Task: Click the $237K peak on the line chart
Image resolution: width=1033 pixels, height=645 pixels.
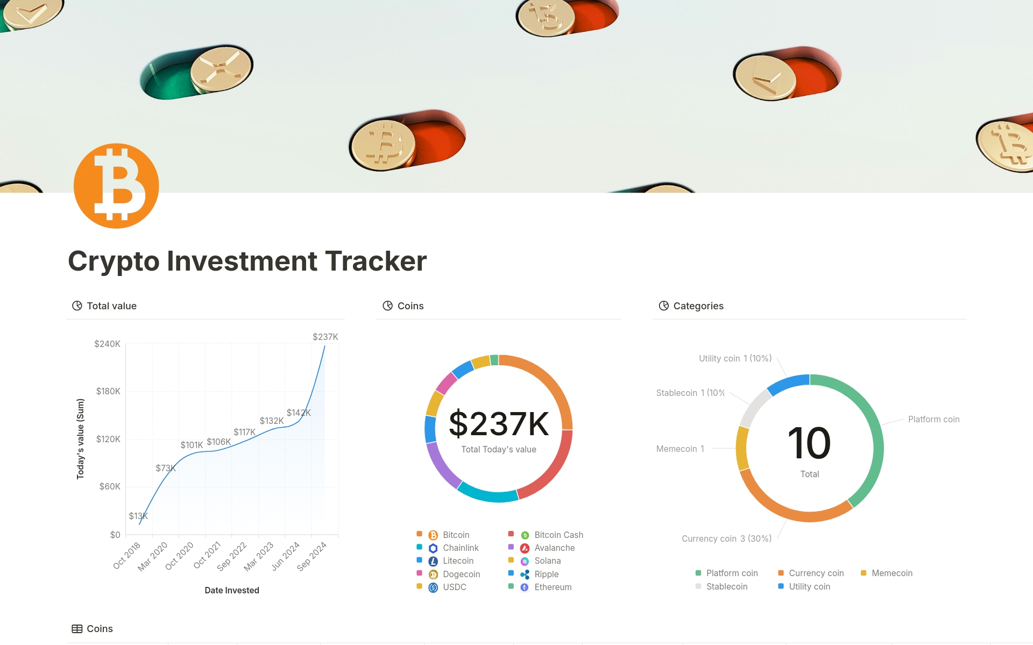Action: point(326,337)
